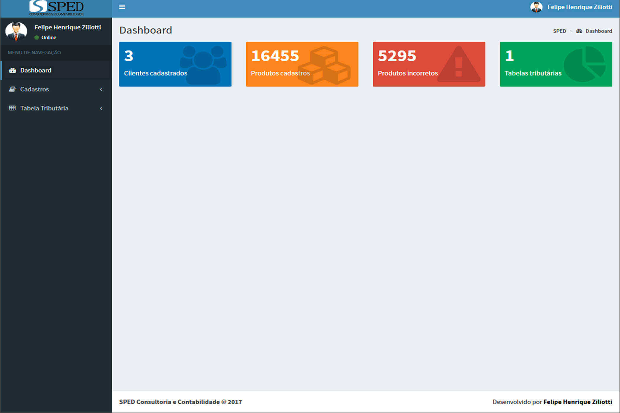Click the warning triangle icon on red card
The height and width of the screenshot is (413, 620).
pos(459,64)
